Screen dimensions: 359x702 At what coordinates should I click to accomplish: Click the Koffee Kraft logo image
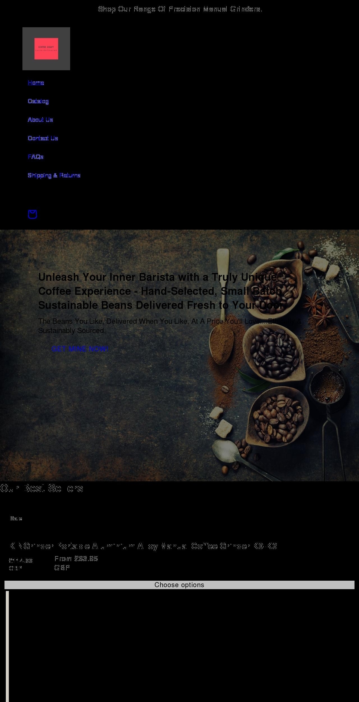(46, 49)
